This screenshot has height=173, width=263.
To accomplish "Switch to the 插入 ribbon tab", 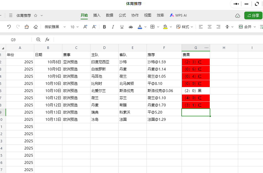I will (x=97, y=15).
